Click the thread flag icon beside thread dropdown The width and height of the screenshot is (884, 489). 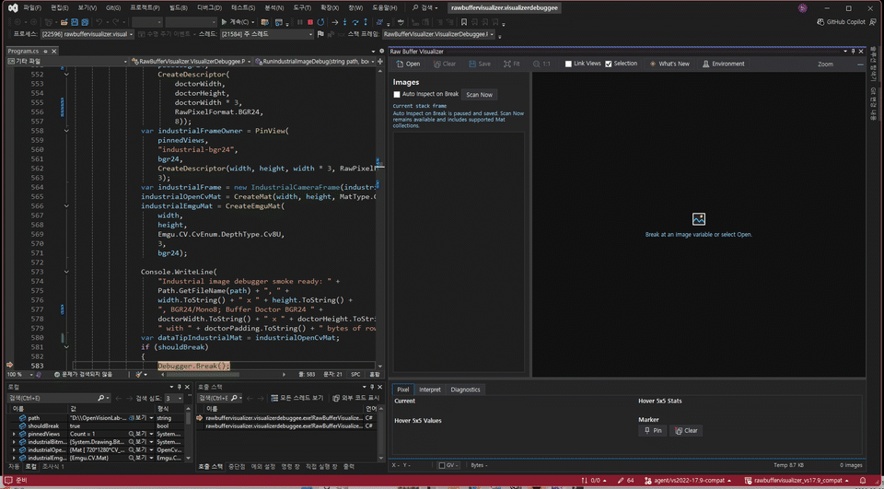[320, 34]
